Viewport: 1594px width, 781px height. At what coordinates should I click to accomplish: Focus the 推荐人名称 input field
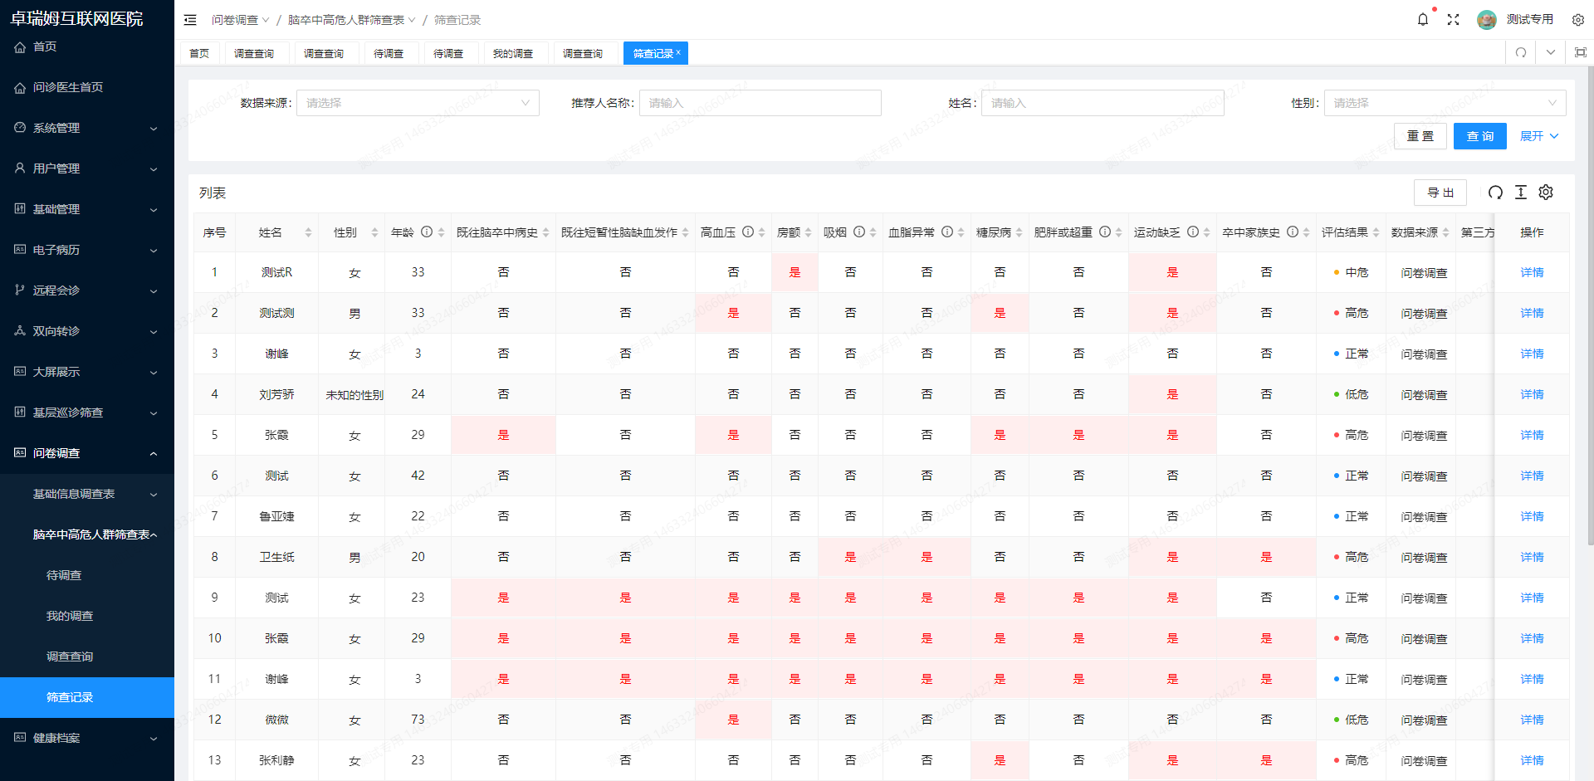(760, 103)
